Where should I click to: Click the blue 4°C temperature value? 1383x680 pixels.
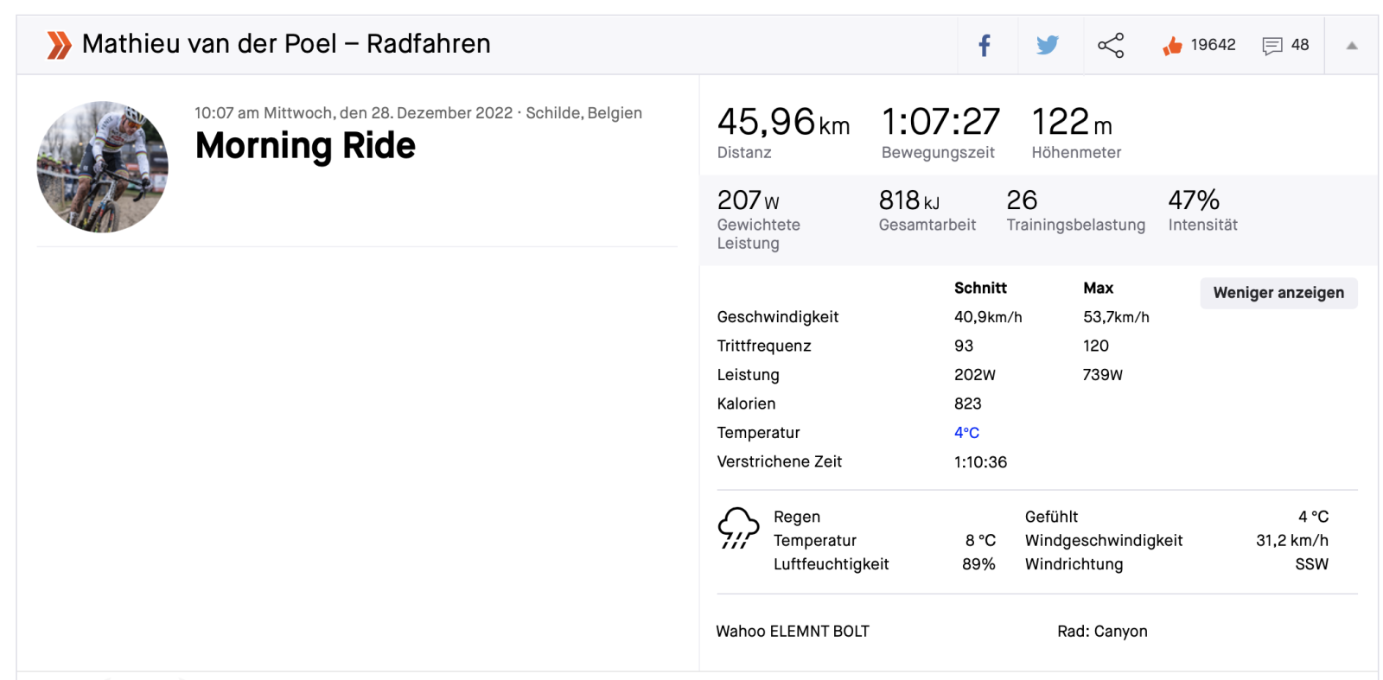point(966,433)
